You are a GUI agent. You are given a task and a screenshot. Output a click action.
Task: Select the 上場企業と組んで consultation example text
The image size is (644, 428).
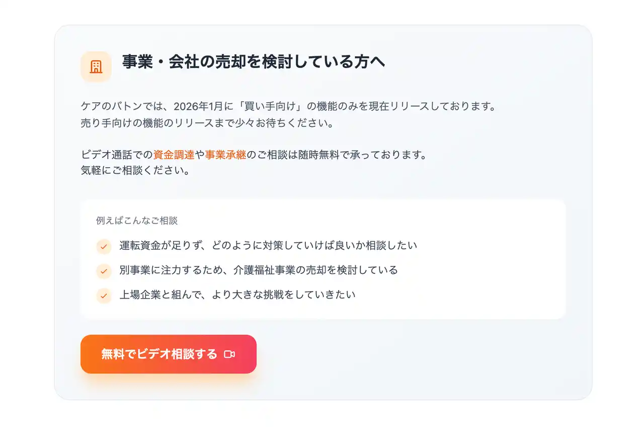pyautogui.click(x=237, y=294)
